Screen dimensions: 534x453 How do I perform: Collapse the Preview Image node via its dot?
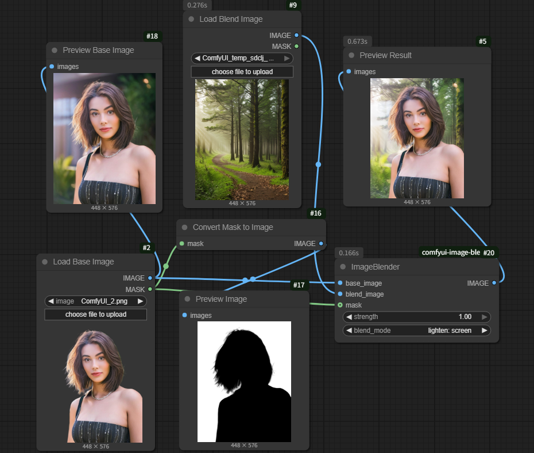pos(187,300)
